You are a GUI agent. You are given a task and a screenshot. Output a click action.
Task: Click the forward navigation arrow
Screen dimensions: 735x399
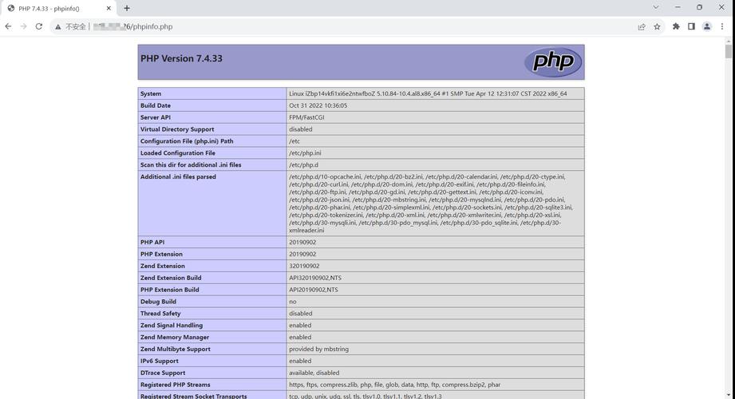coord(23,26)
